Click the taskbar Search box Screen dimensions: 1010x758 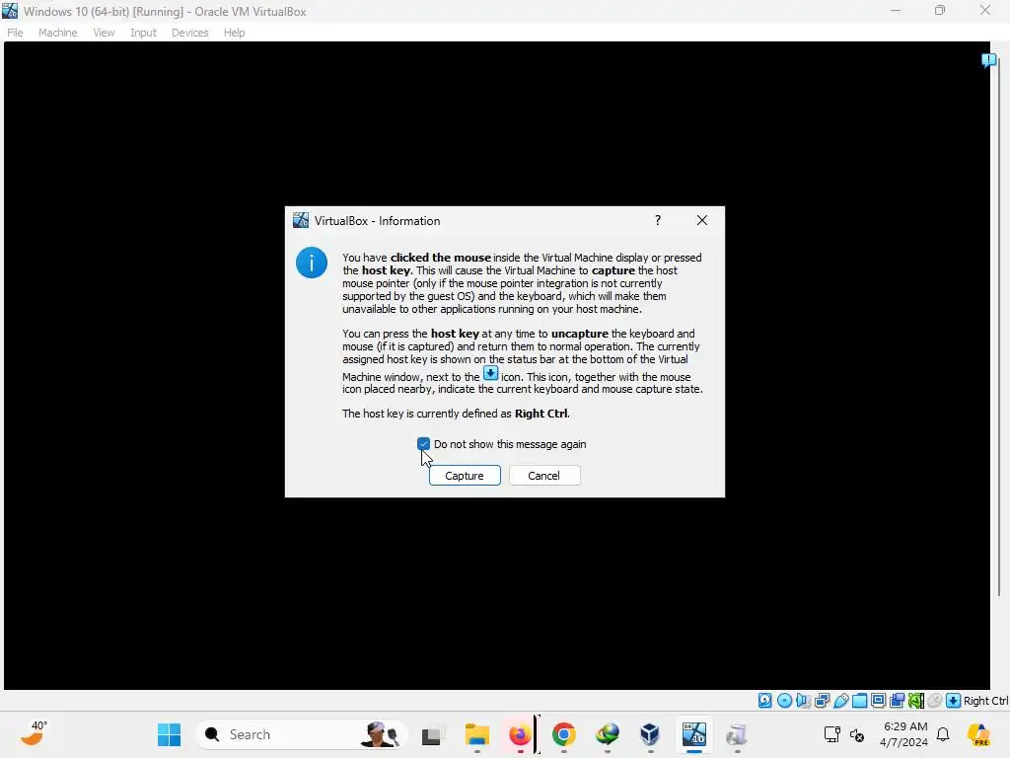[x=302, y=734]
